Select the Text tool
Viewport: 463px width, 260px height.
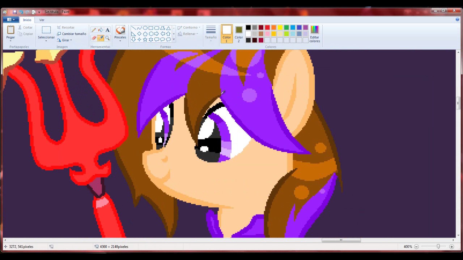(107, 30)
